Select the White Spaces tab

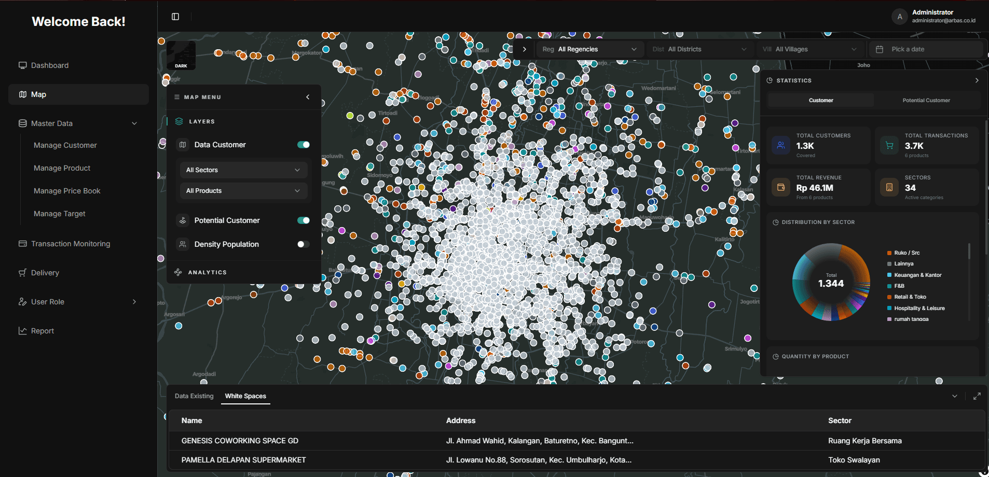click(245, 396)
